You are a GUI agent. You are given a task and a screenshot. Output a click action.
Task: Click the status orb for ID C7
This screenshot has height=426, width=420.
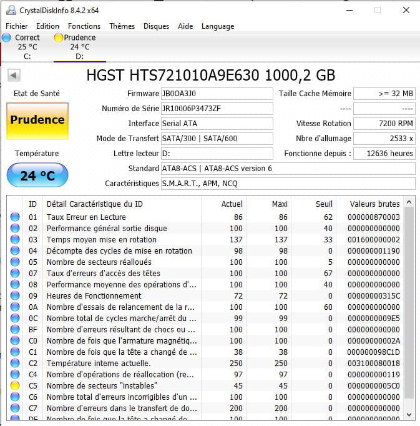tap(15, 408)
